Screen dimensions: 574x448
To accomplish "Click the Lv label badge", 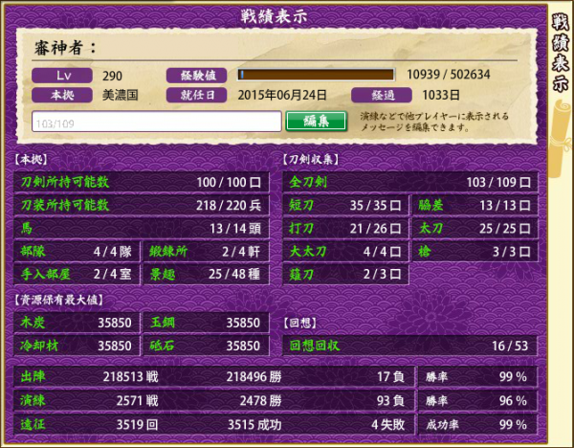I will pyautogui.click(x=62, y=76).
